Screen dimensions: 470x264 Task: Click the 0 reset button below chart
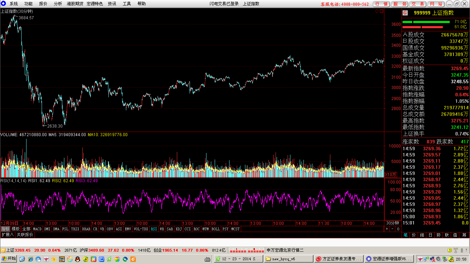398,229
